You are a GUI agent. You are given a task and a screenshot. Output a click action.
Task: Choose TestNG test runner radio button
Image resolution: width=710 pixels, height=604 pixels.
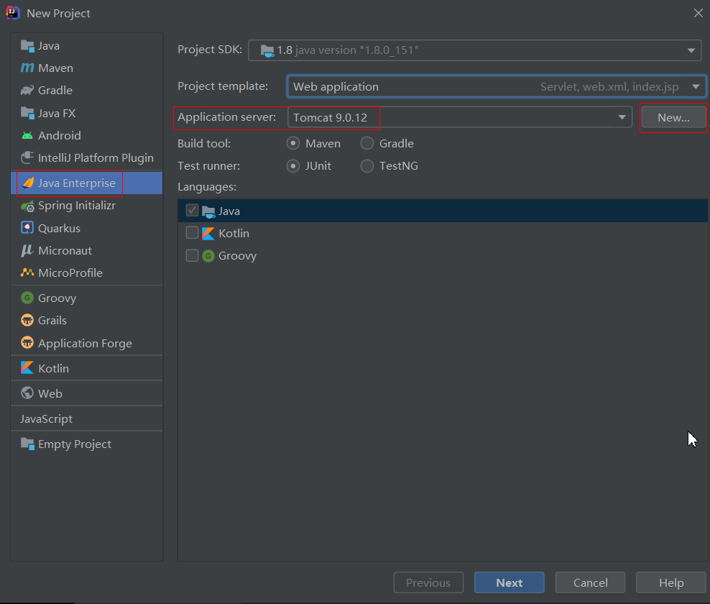366,166
